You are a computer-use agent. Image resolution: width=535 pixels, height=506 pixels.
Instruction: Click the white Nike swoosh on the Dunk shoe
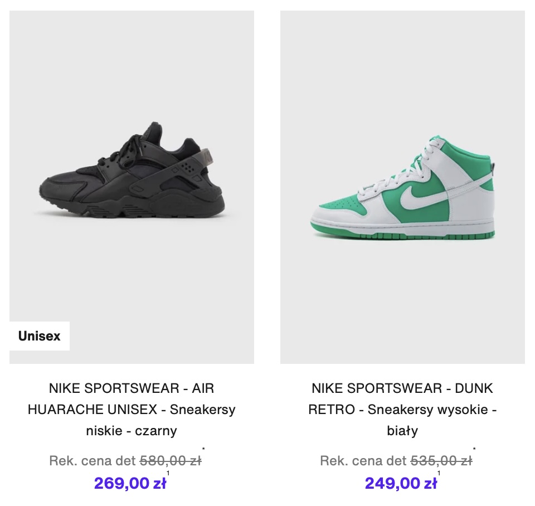(418, 198)
